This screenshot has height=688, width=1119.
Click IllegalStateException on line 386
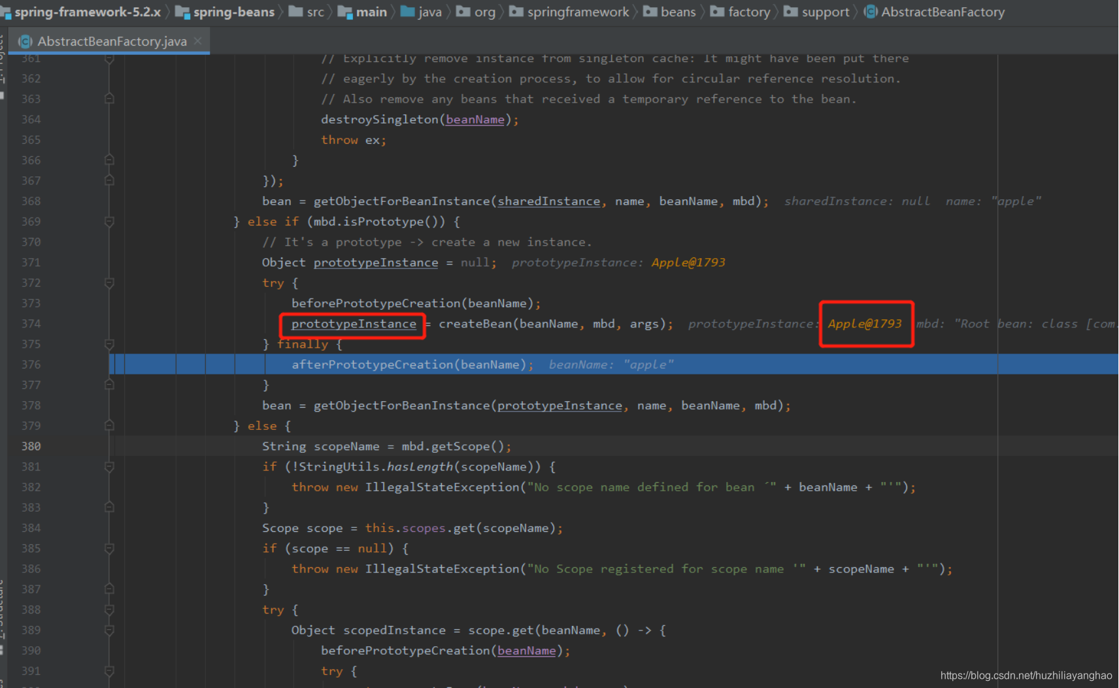tap(443, 569)
